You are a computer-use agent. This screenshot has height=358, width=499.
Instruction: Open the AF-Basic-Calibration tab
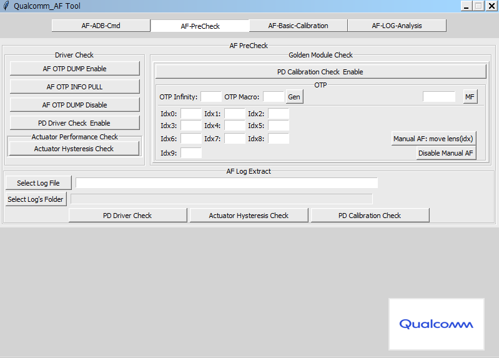298,26
